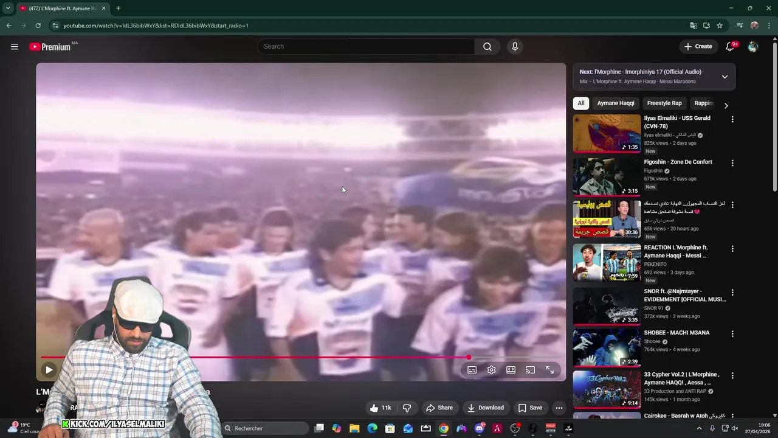Open the YouTube account avatar menu

[753, 46]
